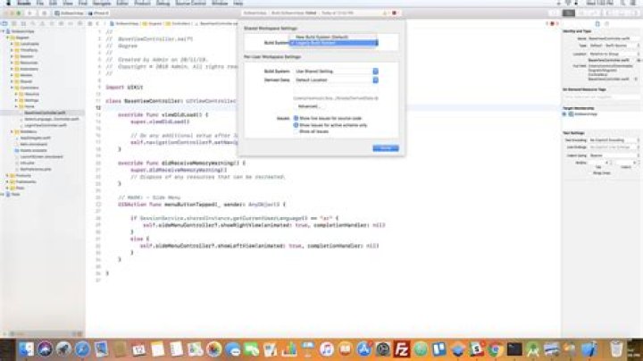Select the highlighted Legacy Build System option
643x361 pixels.
coord(333,43)
